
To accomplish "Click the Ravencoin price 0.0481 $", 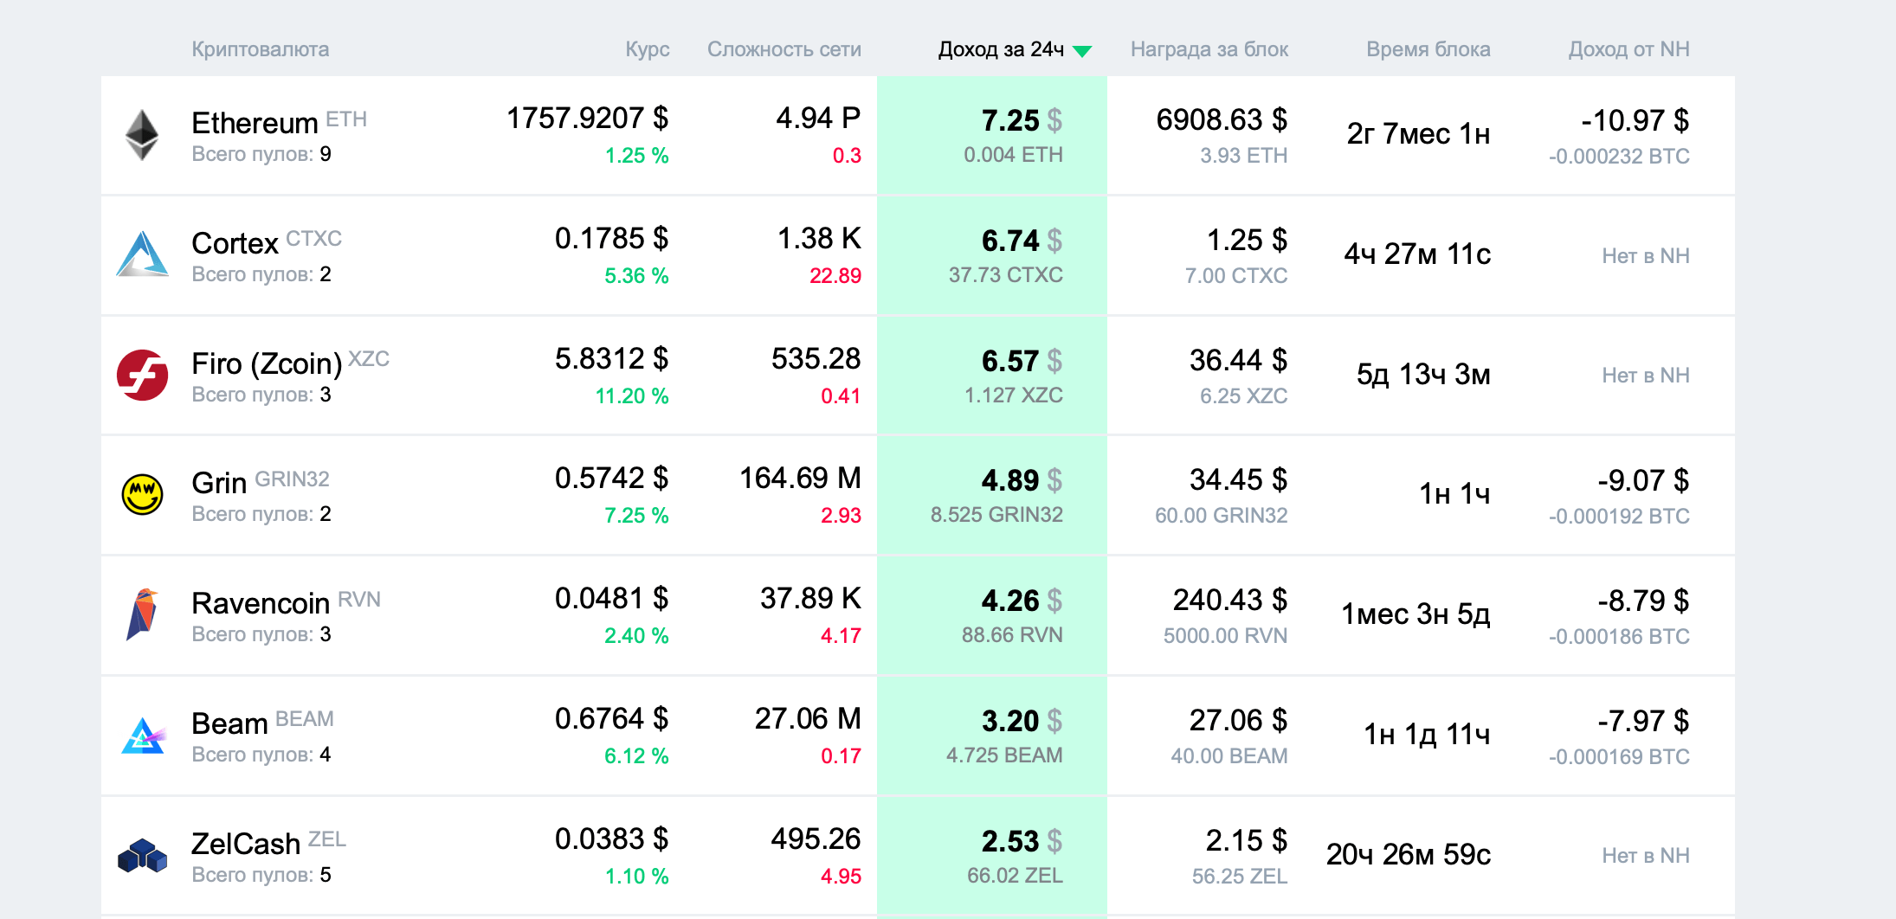I will pyautogui.click(x=612, y=598).
